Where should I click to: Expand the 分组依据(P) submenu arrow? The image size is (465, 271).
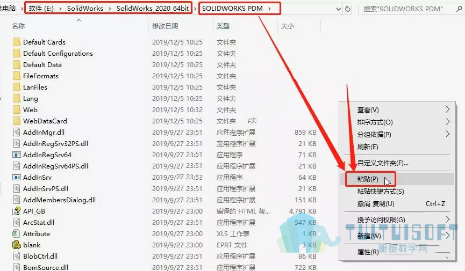(x=447, y=134)
